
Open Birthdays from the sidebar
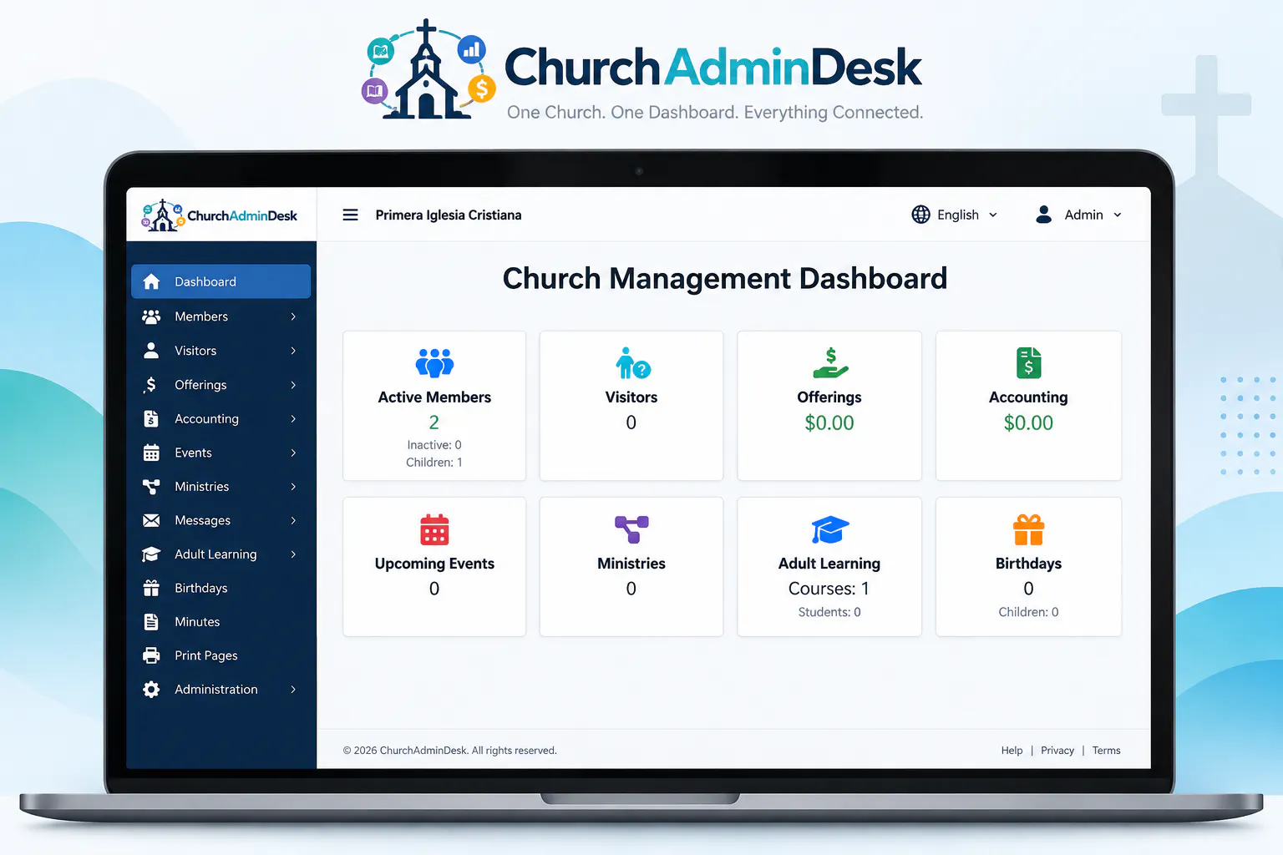coord(221,588)
